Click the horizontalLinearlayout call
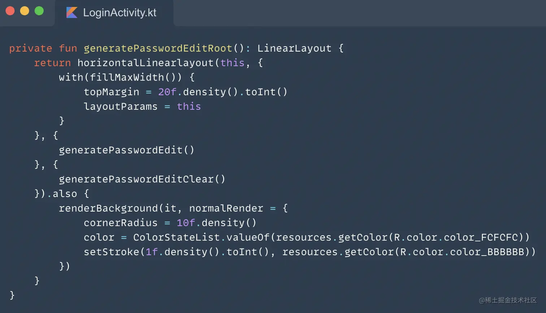 click(x=146, y=63)
